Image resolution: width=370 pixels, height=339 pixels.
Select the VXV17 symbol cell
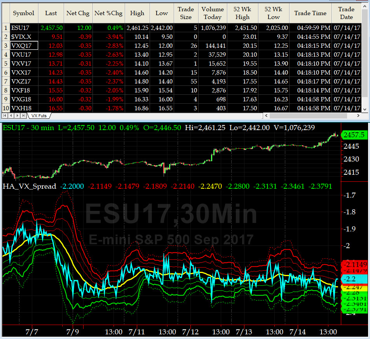point(24,64)
